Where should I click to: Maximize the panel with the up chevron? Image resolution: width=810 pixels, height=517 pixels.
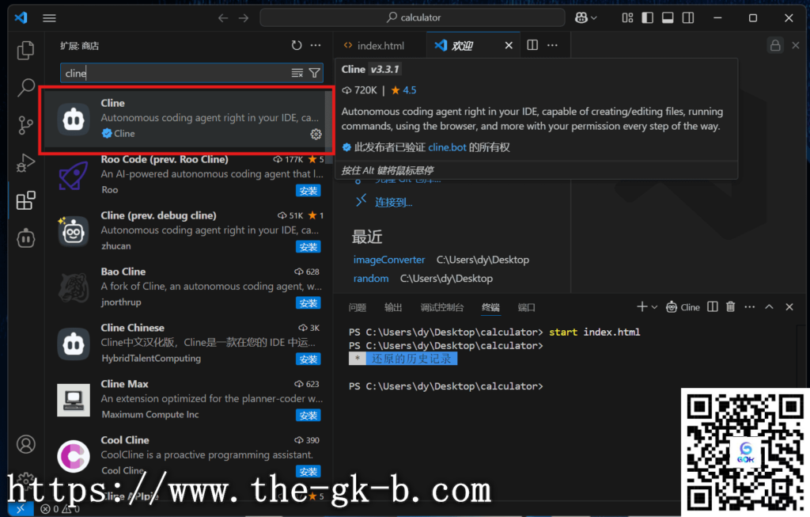769,307
